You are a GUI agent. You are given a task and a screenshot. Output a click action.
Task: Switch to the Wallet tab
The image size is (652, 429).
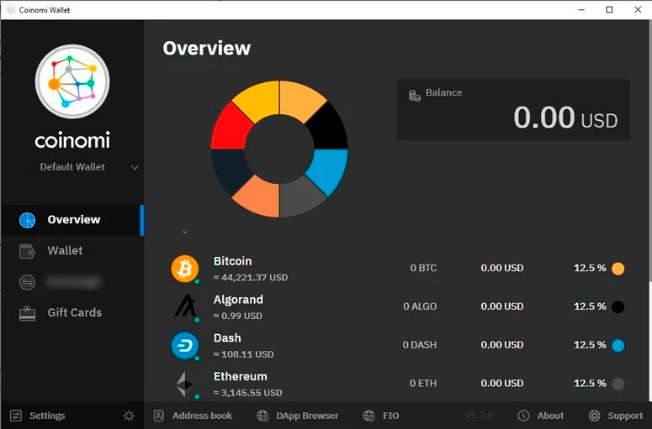(x=65, y=250)
